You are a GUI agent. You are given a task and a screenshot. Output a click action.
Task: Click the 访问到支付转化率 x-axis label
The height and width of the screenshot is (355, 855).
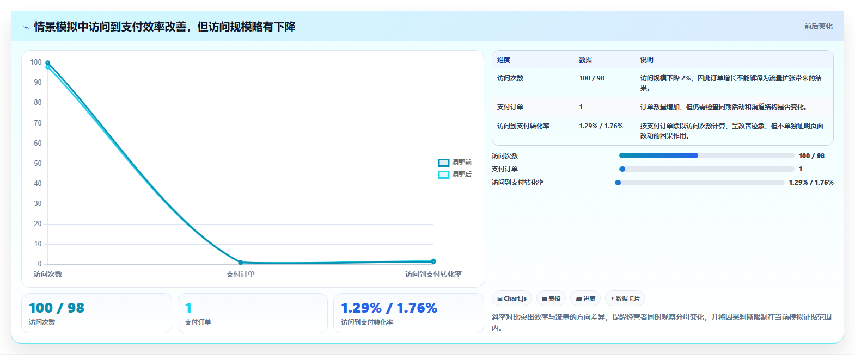click(x=433, y=274)
